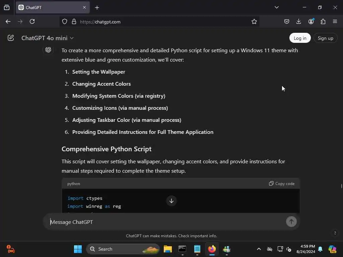343x257 pixels.
Task: Open the question mark help button
Action: click(x=335, y=233)
